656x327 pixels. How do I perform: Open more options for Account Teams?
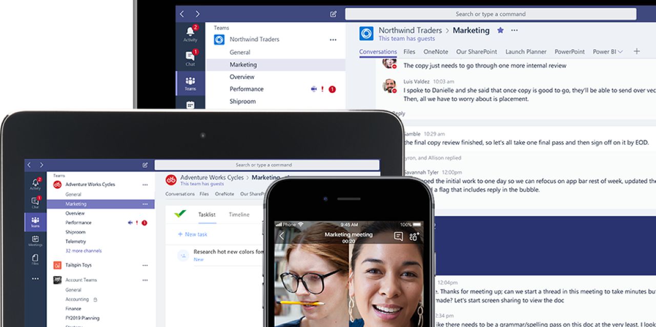pyautogui.click(x=145, y=280)
